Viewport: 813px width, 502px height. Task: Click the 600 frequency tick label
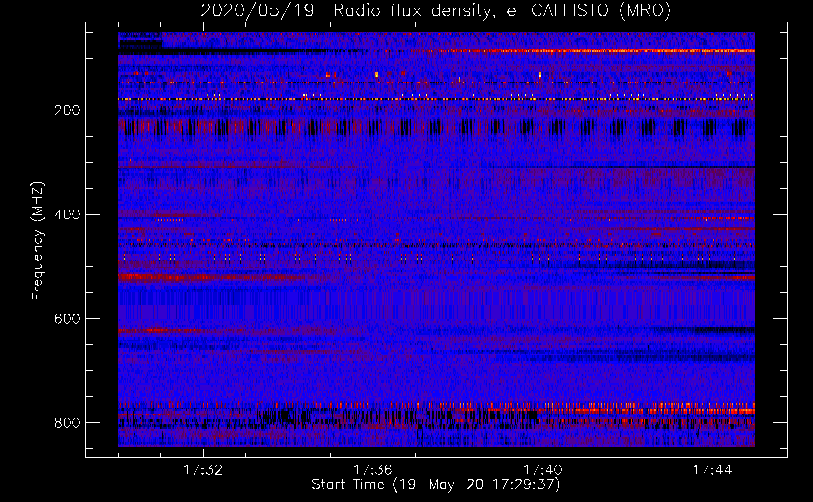point(67,319)
